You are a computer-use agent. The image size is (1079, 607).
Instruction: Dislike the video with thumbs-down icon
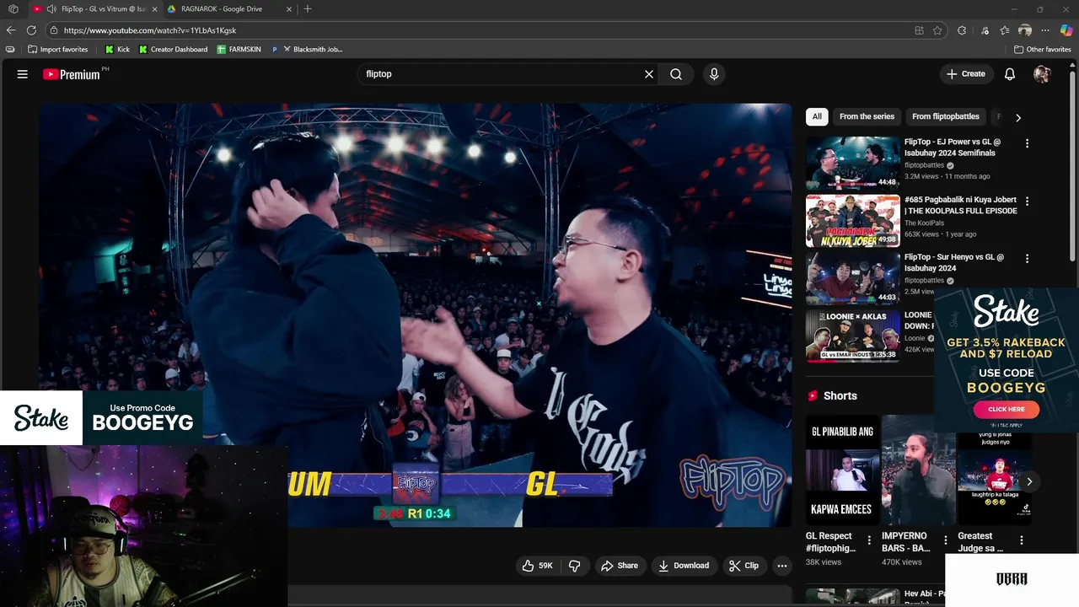click(x=575, y=566)
